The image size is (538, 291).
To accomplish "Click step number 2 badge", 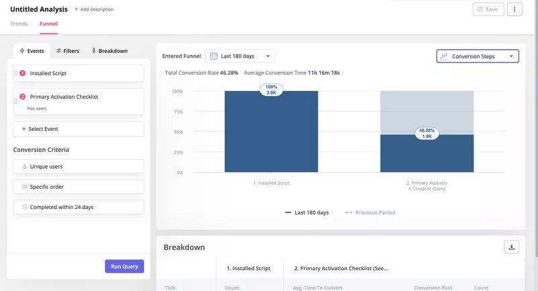I will click(22, 97).
